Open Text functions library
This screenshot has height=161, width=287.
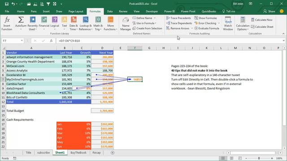pyautogui.click(x=64, y=23)
